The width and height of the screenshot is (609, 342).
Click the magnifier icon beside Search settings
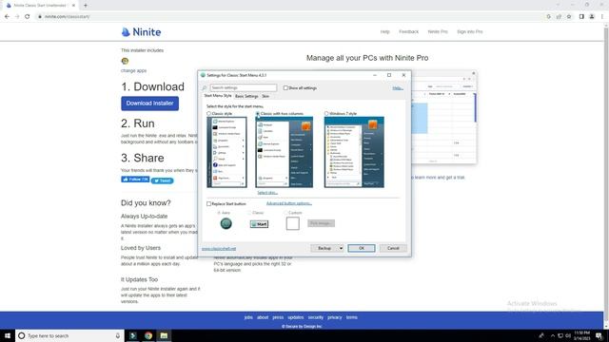pyautogui.click(x=205, y=88)
